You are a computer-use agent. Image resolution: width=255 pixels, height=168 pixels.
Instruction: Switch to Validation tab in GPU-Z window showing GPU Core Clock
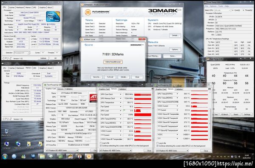pos(122,89)
